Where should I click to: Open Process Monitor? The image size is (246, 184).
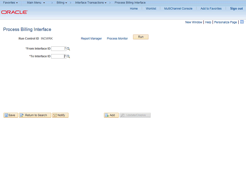117,38
